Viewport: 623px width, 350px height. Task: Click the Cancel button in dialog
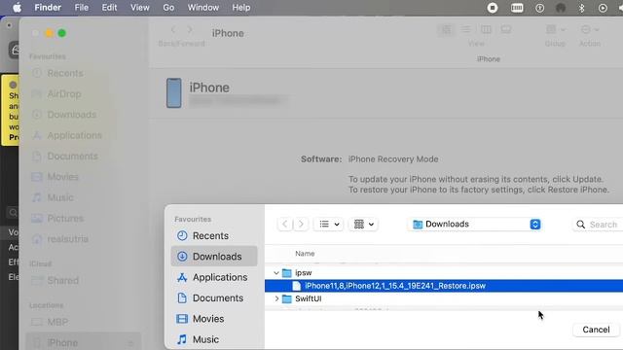596,330
